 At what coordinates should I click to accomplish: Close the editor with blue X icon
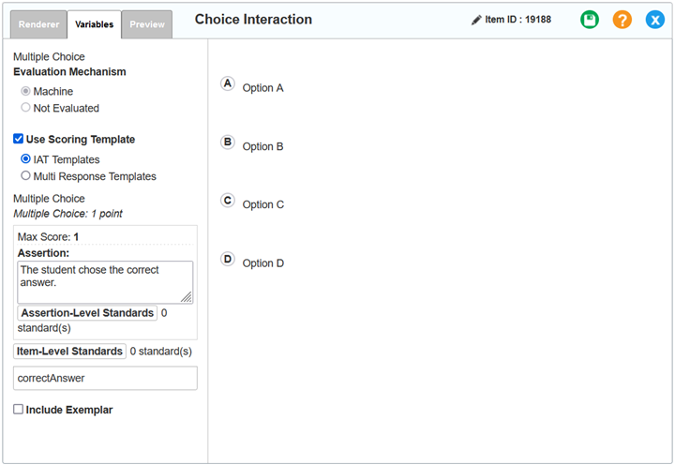(654, 20)
